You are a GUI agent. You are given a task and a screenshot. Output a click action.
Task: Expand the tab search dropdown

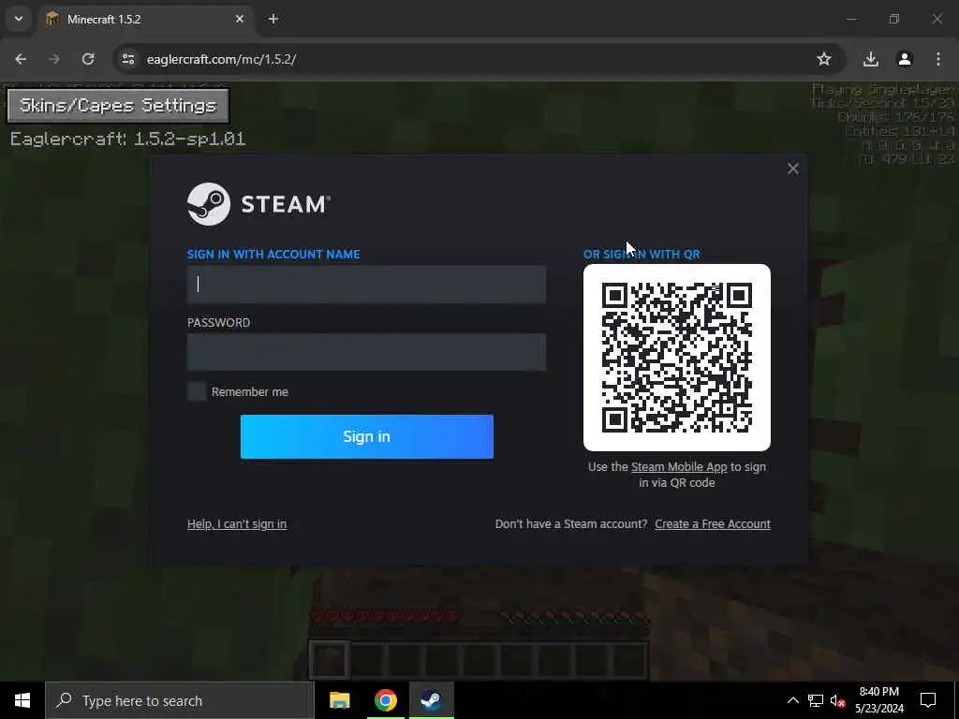(x=19, y=19)
